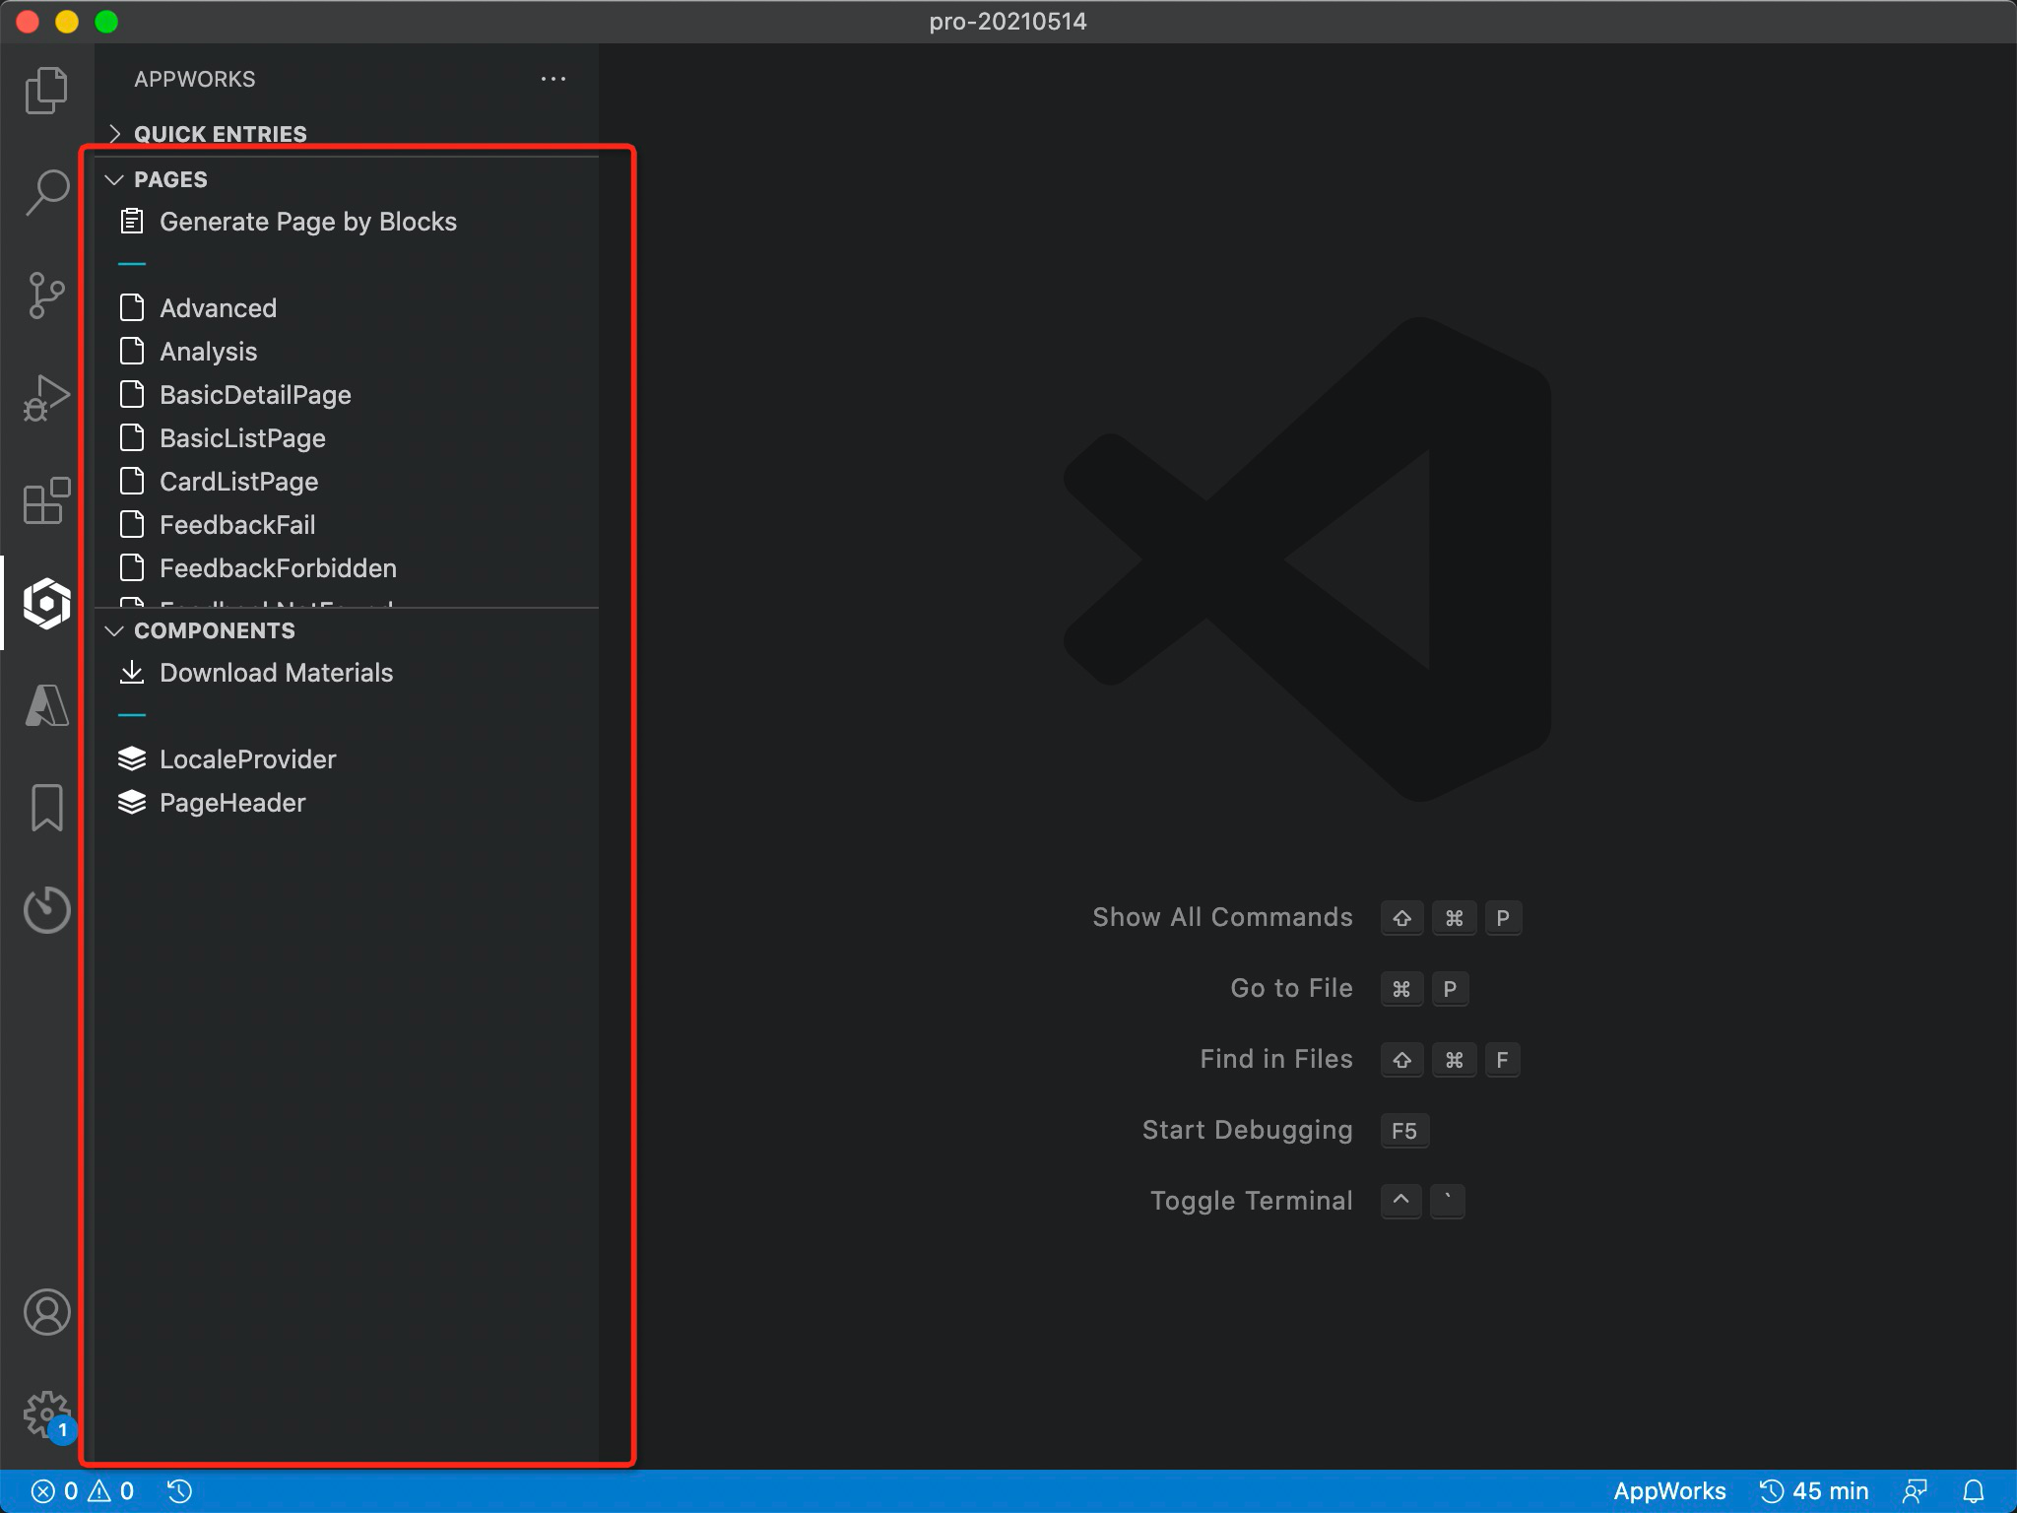Open the time tracker clock icon in the activity bar
Viewport: 2017px width, 1513px height.
[x=46, y=908]
